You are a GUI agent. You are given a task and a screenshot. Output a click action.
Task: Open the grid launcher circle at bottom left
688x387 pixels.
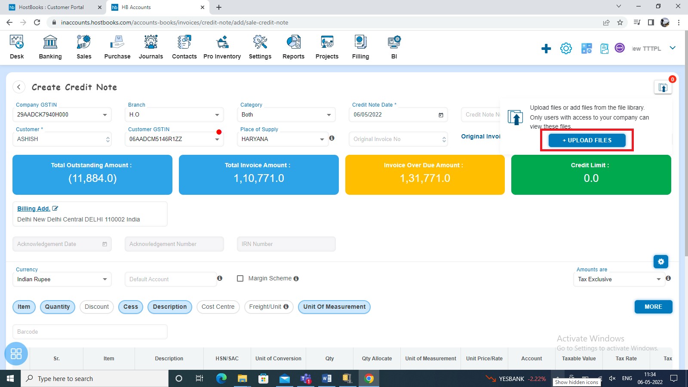pyautogui.click(x=16, y=353)
